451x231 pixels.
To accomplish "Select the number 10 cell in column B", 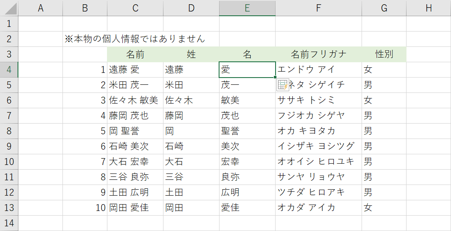I will pyautogui.click(x=85, y=208).
